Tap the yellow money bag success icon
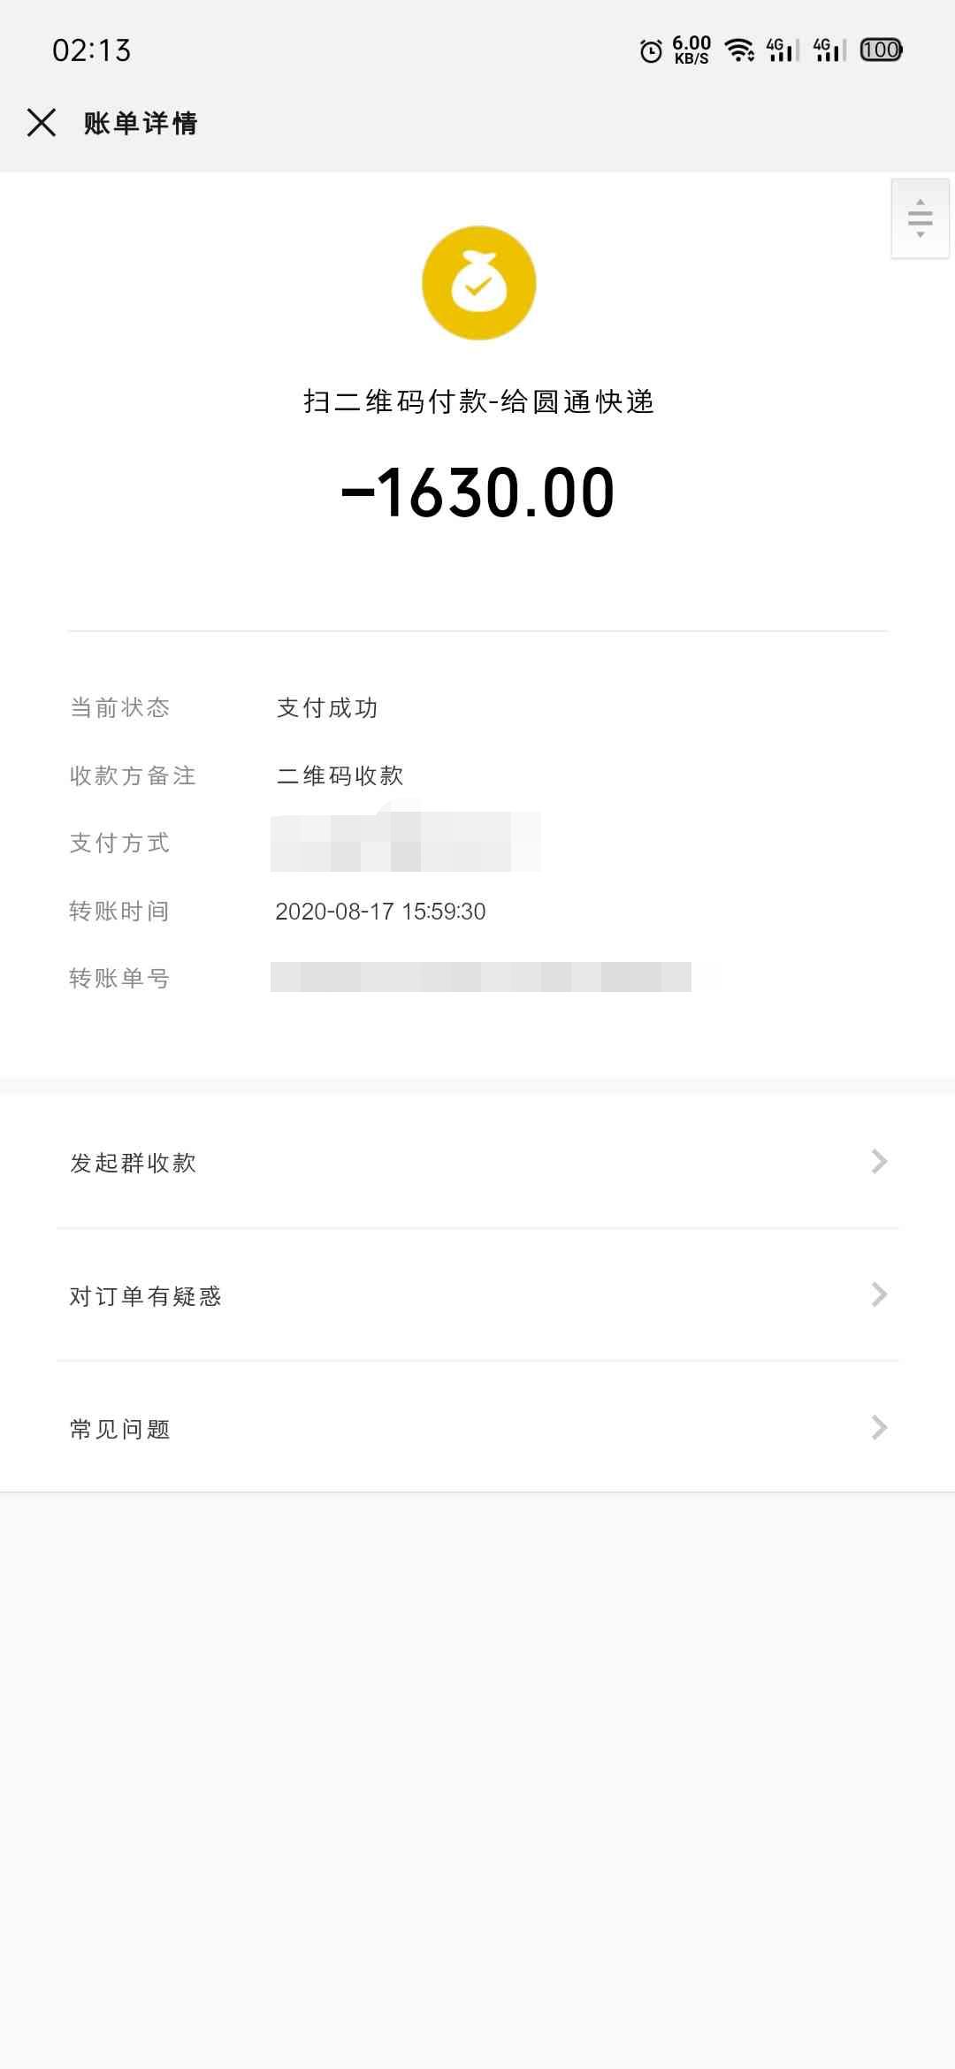The image size is (955, 2069). click(478, 283)
